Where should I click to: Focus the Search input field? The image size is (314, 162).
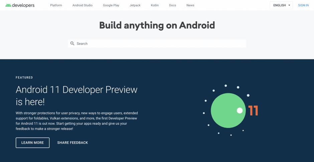[160, 44]
